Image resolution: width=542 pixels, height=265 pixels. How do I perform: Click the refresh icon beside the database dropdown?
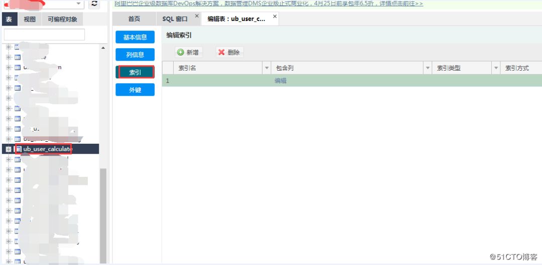pyautogui.click(x=94, y=4)
